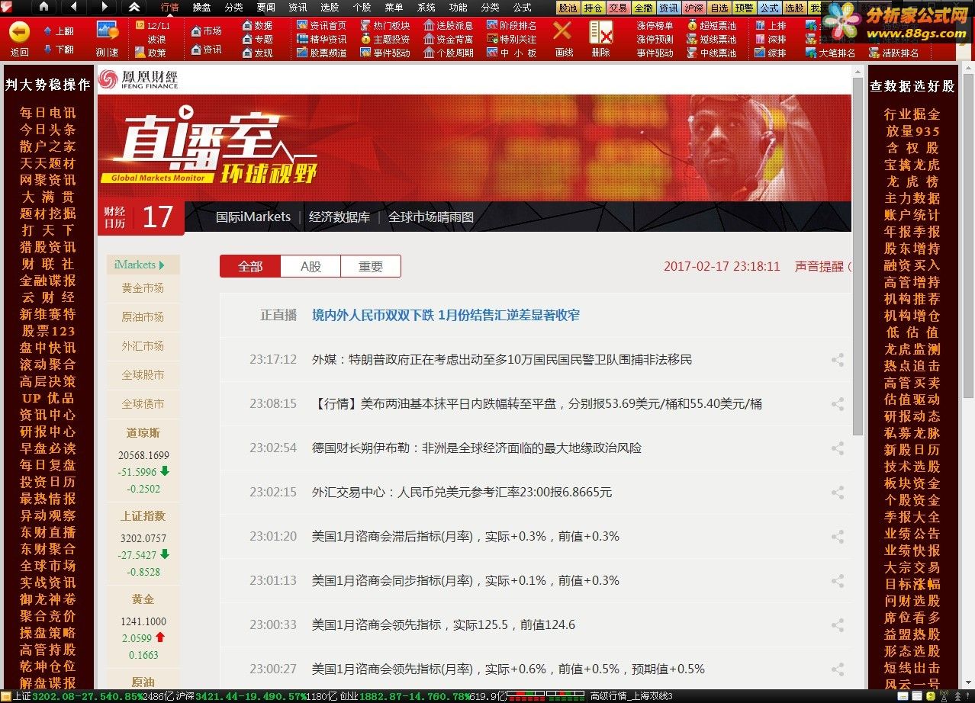
Task: Open the 外汇市场 sidebar link
Action: (143, 346)
